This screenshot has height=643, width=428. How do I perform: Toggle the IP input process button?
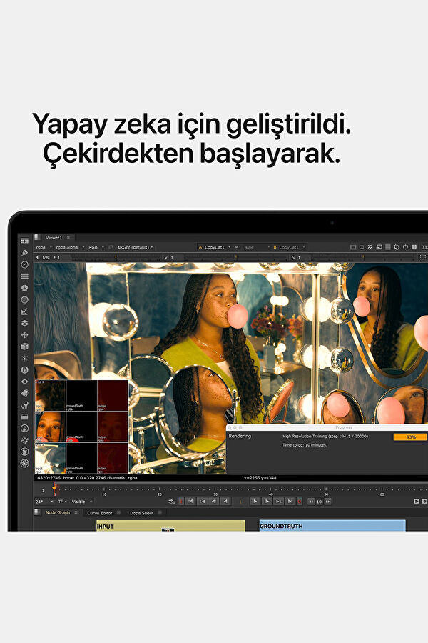point(111,247)
